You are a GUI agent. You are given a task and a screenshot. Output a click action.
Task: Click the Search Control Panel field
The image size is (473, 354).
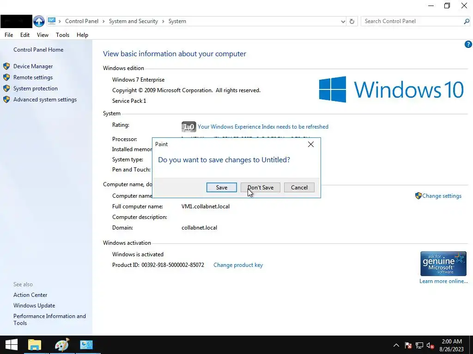(x=412, y=21)
